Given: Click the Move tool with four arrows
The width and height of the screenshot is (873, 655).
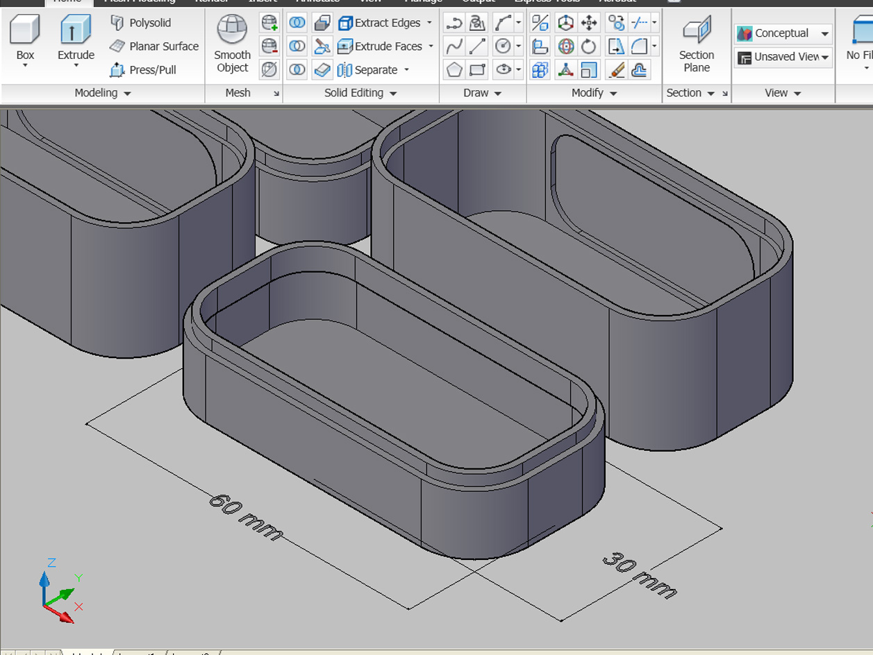Looking at the screenshot, I should click(x=589, y=23).
